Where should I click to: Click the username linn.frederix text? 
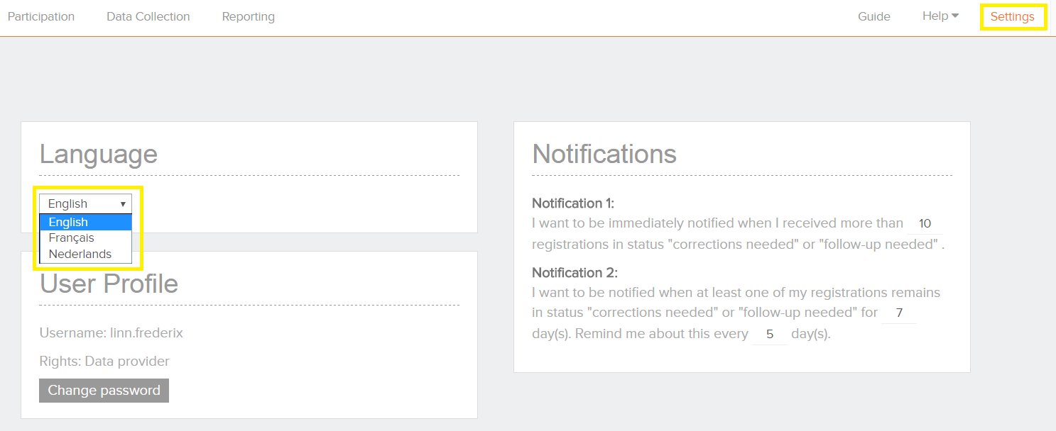point(111,332)
